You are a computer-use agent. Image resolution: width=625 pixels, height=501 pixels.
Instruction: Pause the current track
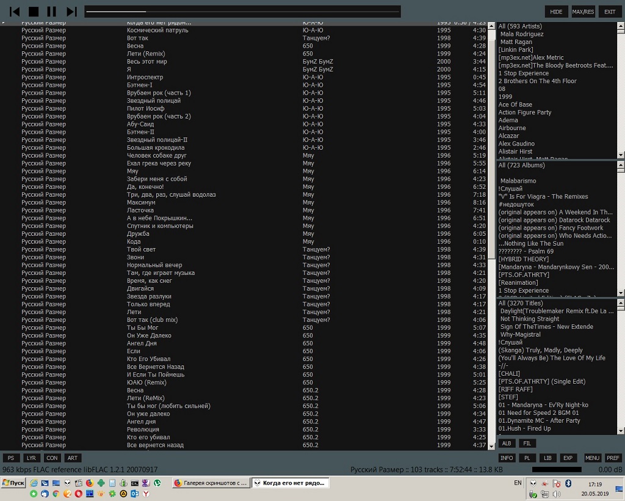(52, 12)
